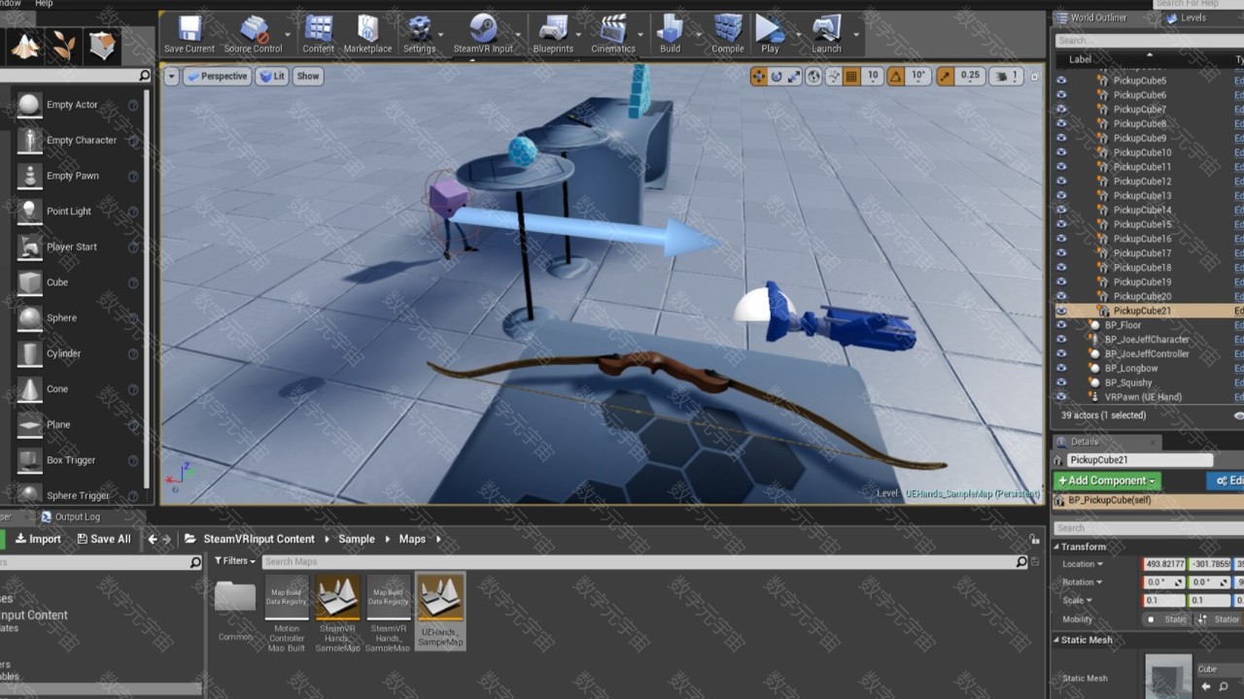1244x699 pixels.
Task: Open the Help menu
Action: (44, 4)
